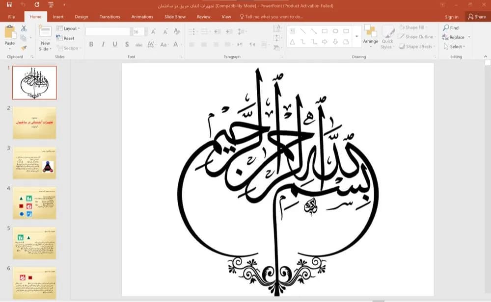Expand the shapes gallery More arrow
Image resolution: width=491 pixels, height=302 pixels.
(356, 37)
